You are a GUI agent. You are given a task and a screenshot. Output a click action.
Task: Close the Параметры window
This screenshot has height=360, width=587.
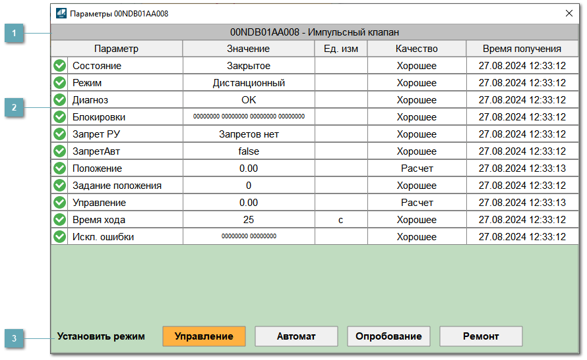569,13
